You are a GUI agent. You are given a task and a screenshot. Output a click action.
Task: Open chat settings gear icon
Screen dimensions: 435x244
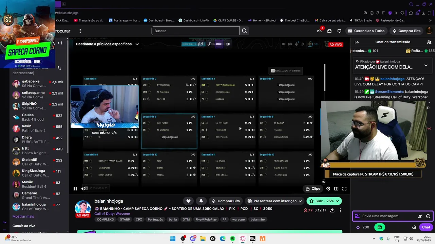[414, 227]
